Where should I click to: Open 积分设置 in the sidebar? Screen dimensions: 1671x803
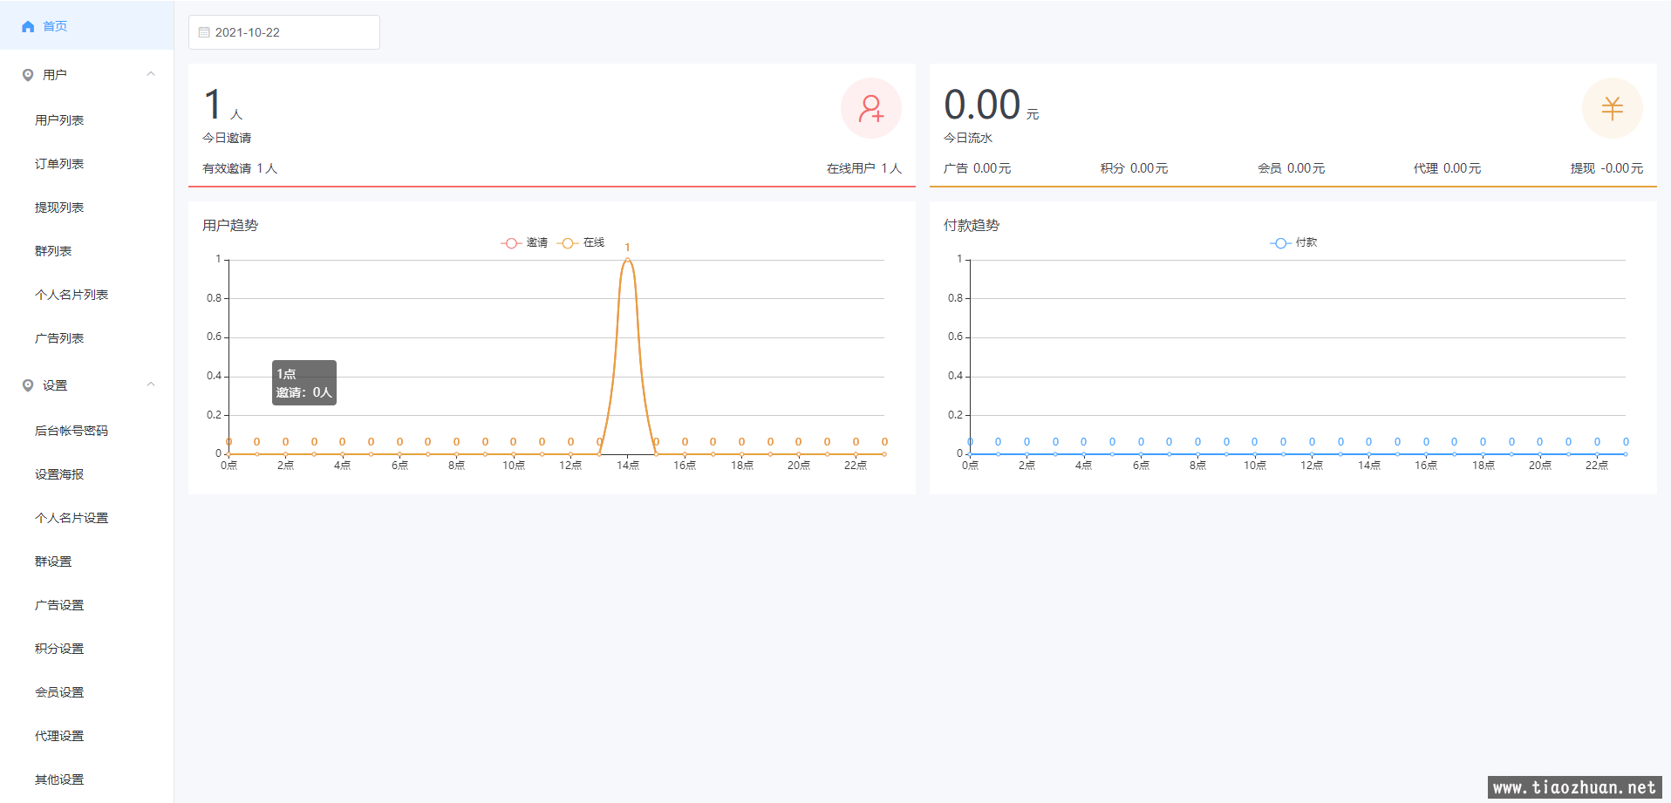[x=59, y=649]
